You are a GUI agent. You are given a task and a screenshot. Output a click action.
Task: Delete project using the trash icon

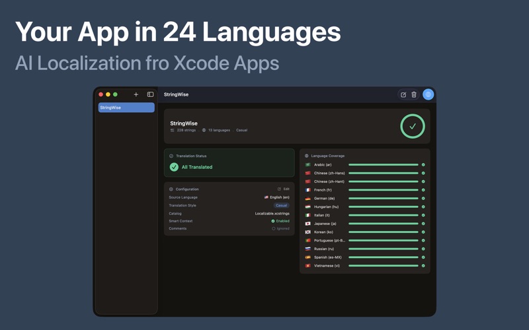point(414,94)
